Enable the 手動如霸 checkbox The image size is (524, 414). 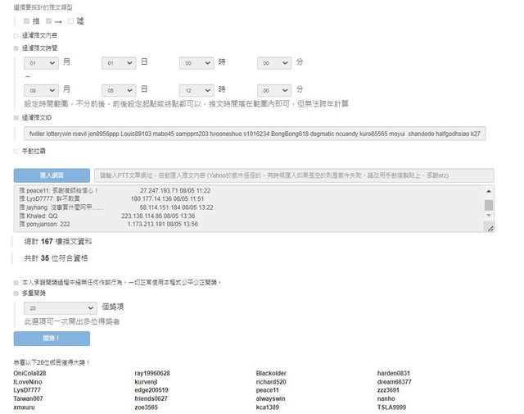(16, 151)
